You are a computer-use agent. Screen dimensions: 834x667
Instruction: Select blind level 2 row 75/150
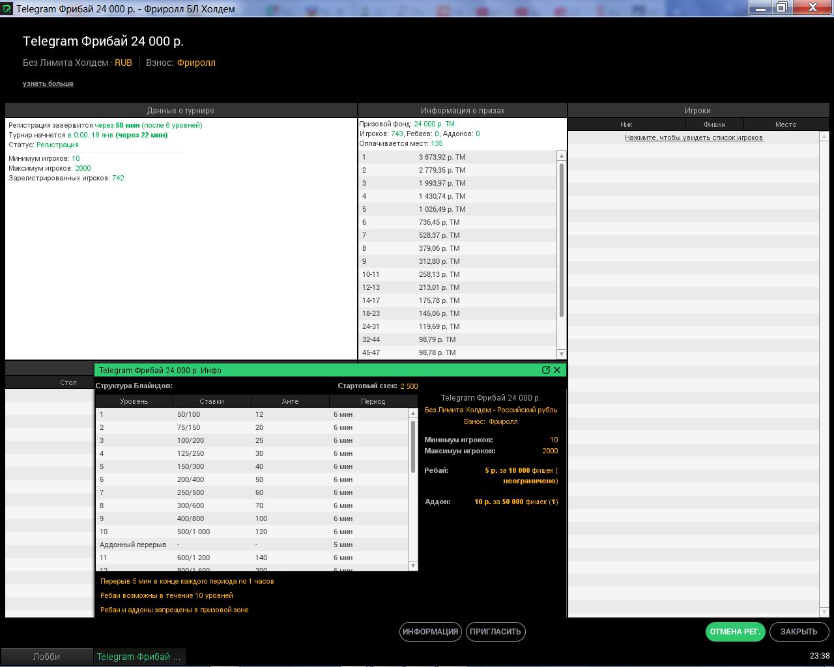(252, 427)
